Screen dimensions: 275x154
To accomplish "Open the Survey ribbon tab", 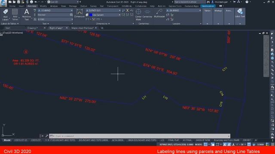I will click(93, 6).
